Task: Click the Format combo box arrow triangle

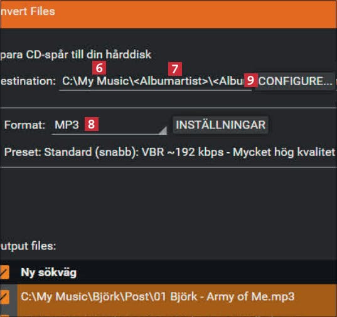Action: (x=163, y=130)
